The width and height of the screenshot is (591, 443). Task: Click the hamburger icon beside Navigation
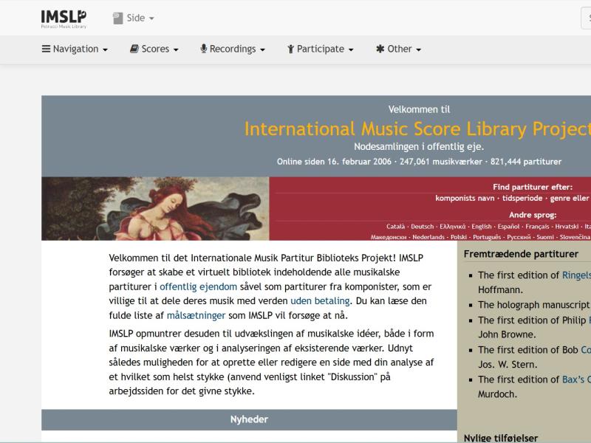(46, 49)
